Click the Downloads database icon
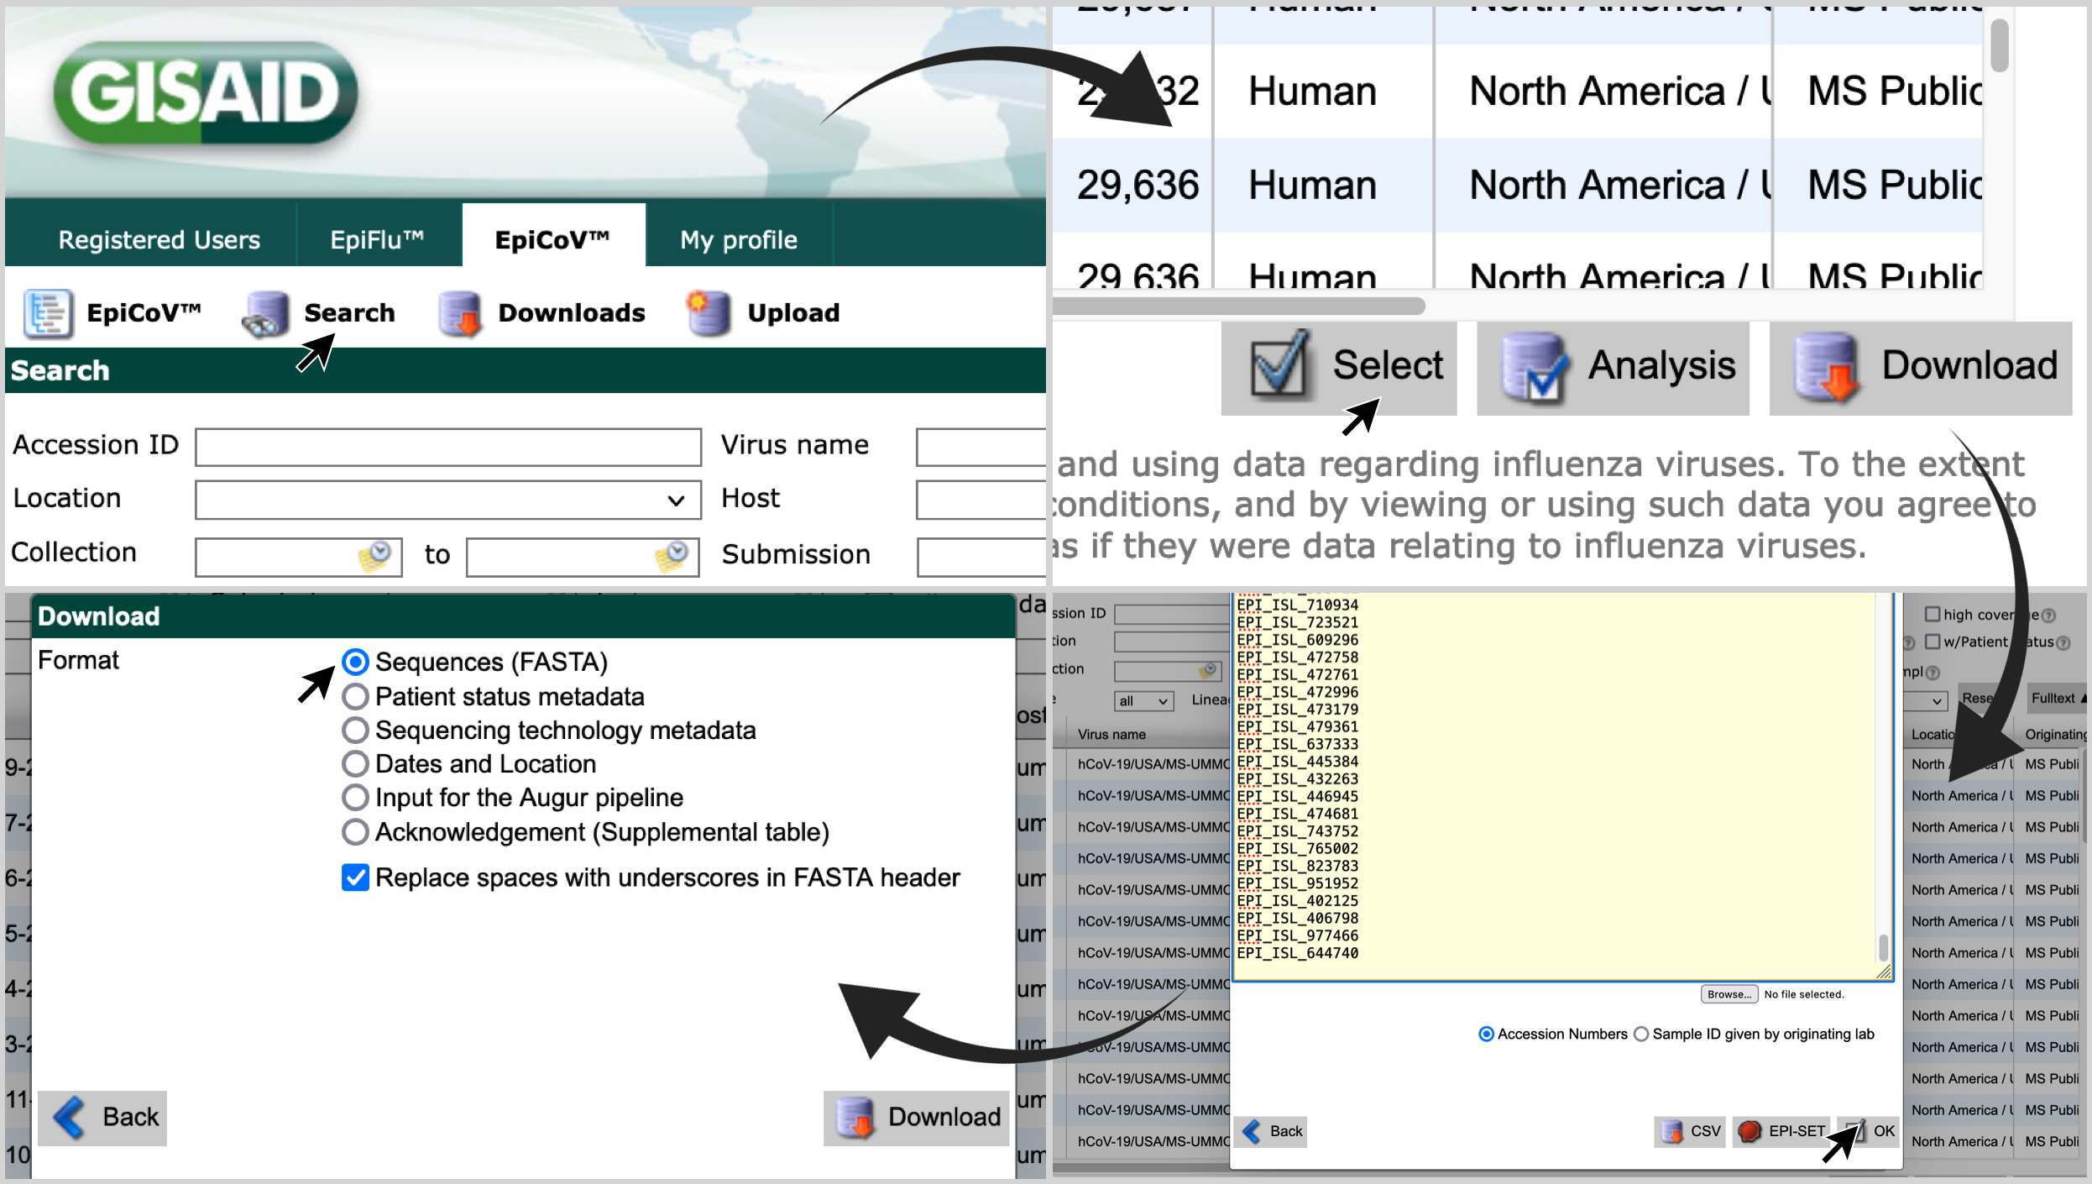The height and width of the screenshot is (1184, 2092). coord(460,314)
